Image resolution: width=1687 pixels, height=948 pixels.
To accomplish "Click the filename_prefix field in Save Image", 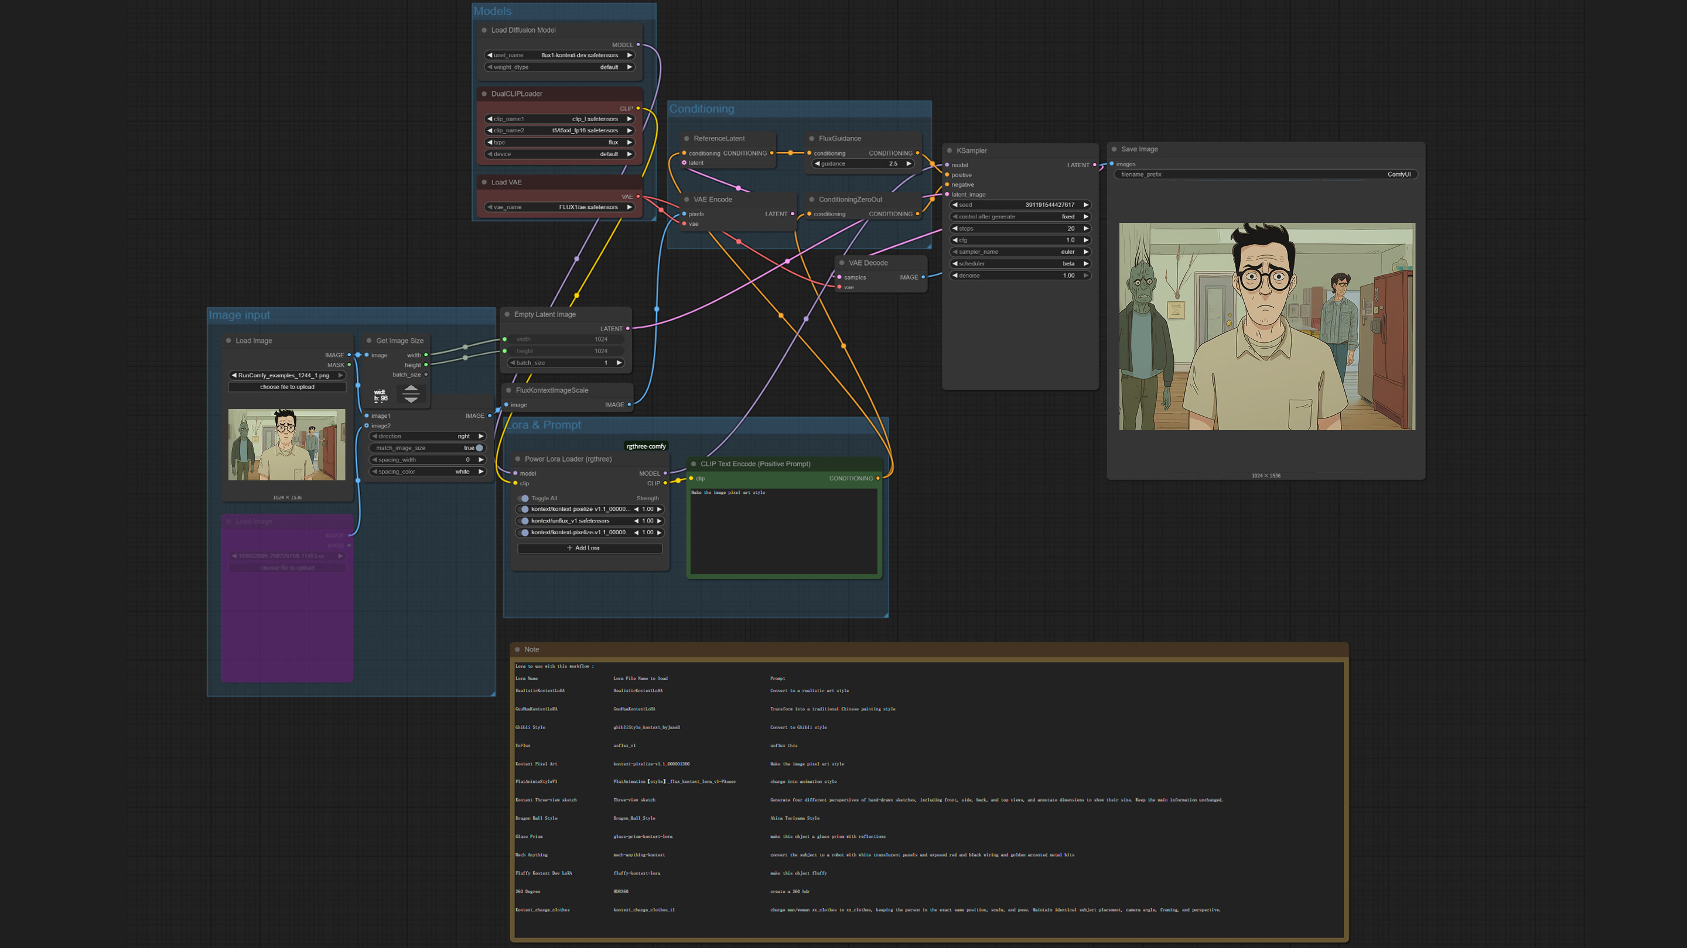I will click(x=1266, y=175).
